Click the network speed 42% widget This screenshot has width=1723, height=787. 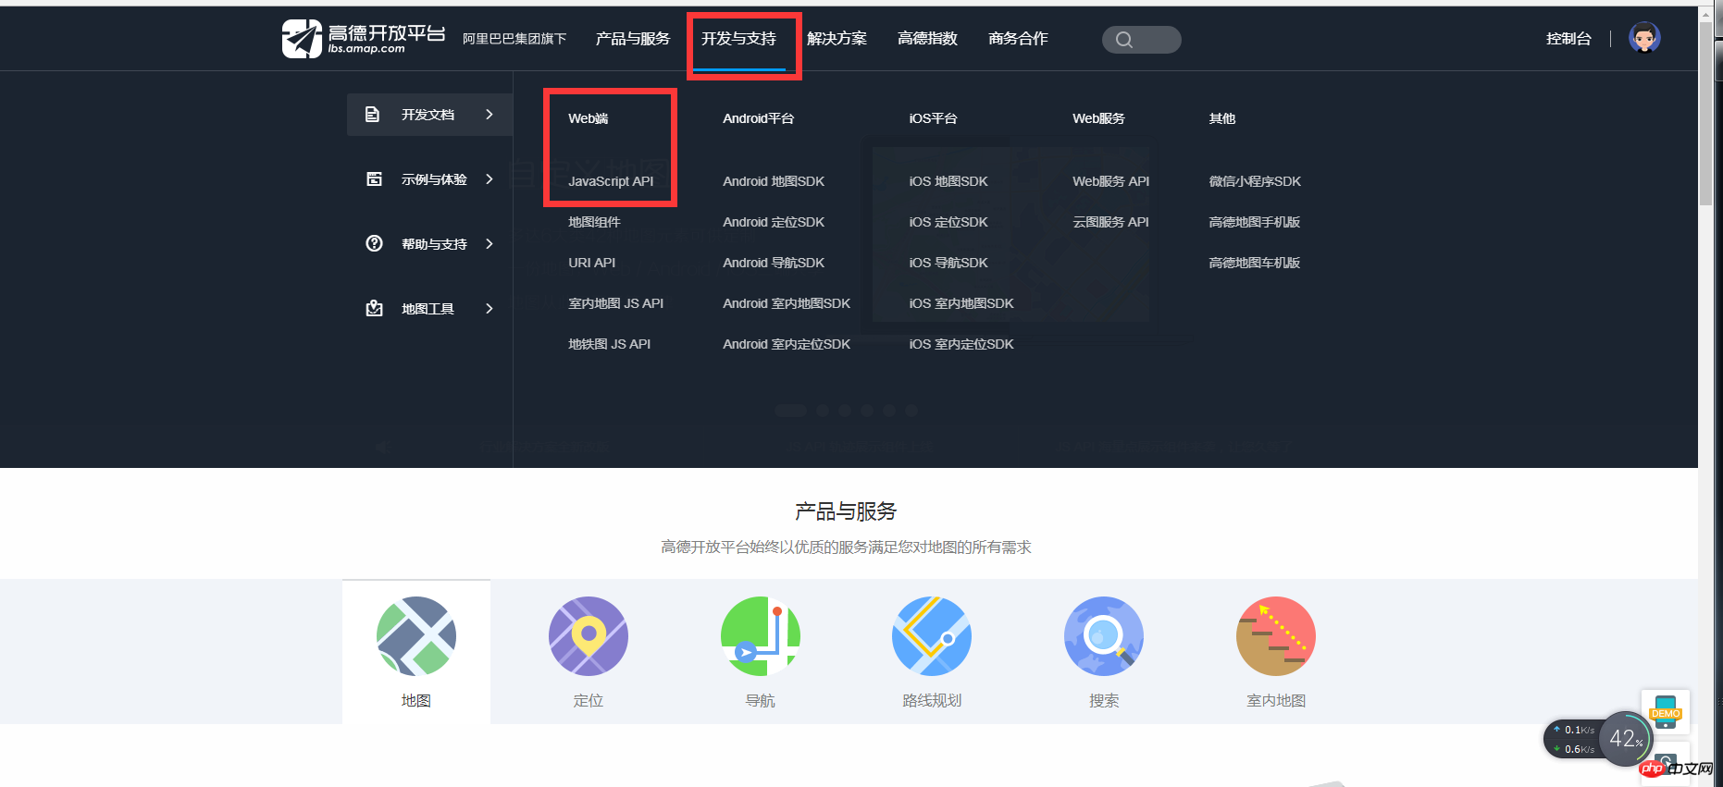point(1599,739)
